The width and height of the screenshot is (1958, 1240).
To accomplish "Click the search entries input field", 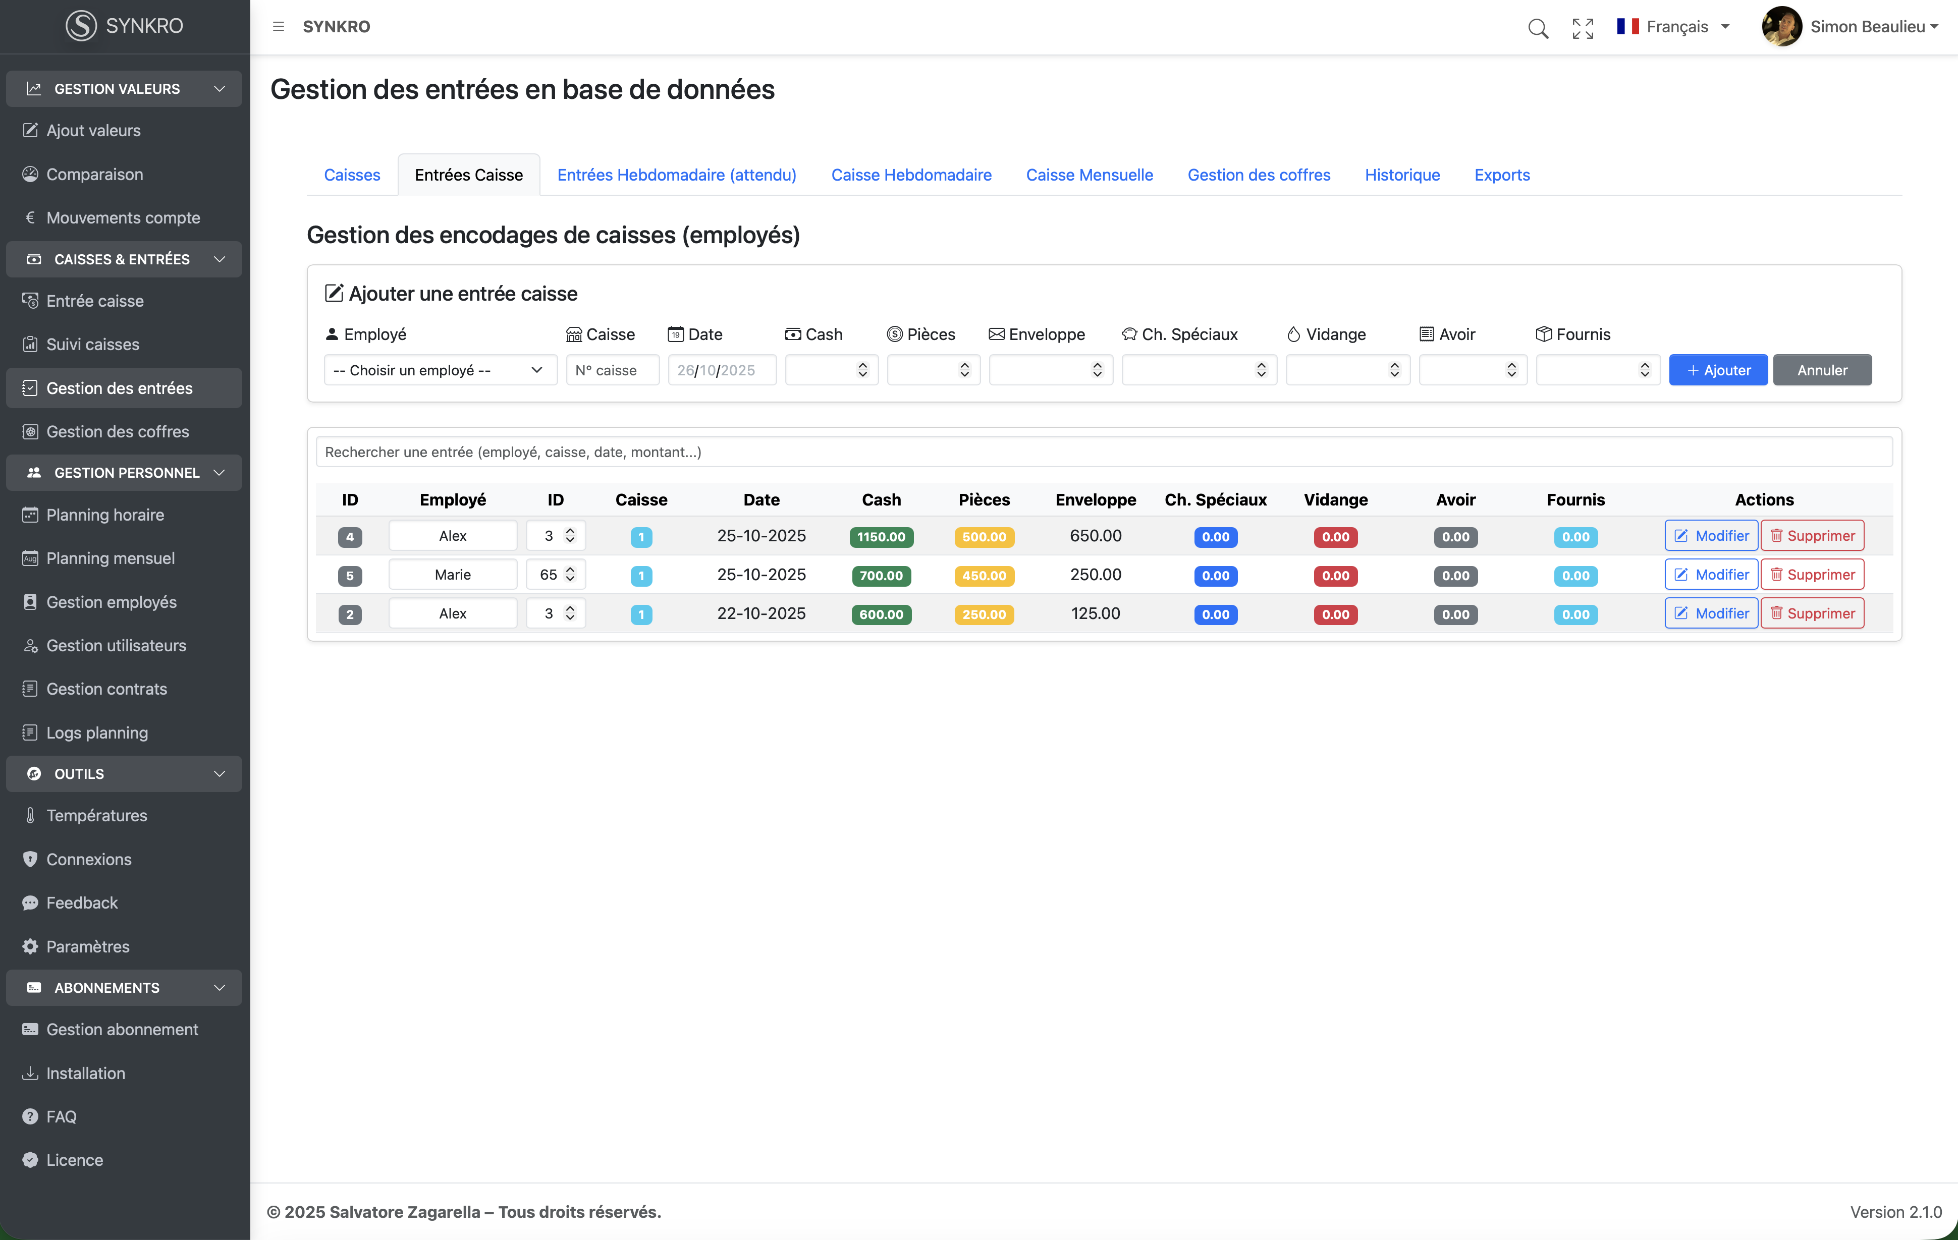I will tap(1104, 452).
